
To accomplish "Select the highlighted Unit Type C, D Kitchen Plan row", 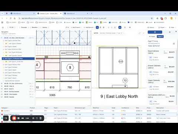I will coord(18,58).
